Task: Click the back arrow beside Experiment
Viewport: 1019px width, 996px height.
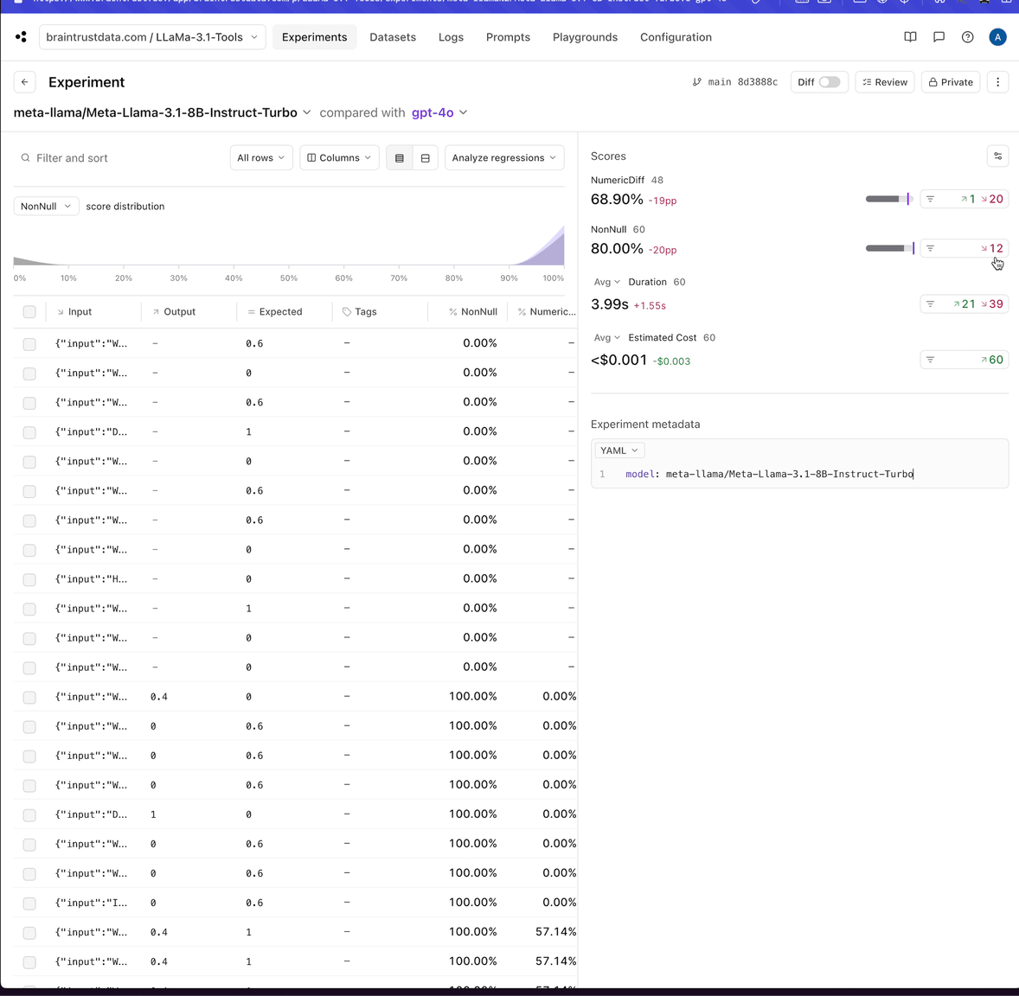Action: pos(24,82)
